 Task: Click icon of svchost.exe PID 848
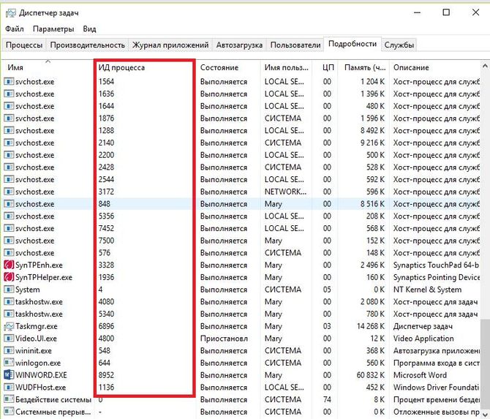9,204
